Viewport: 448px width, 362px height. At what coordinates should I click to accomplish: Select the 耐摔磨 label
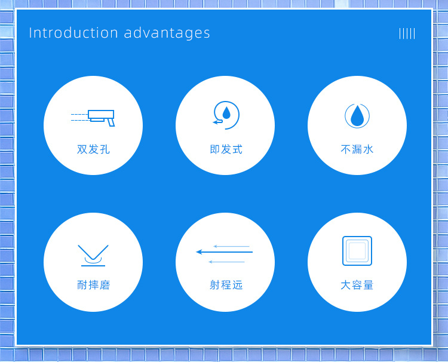[x=93, y=285]
